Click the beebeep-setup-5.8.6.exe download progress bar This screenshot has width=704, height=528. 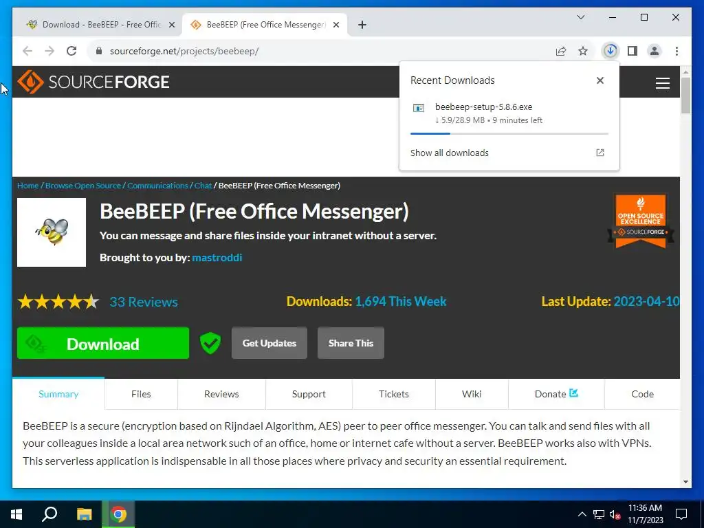click(509, 133)
